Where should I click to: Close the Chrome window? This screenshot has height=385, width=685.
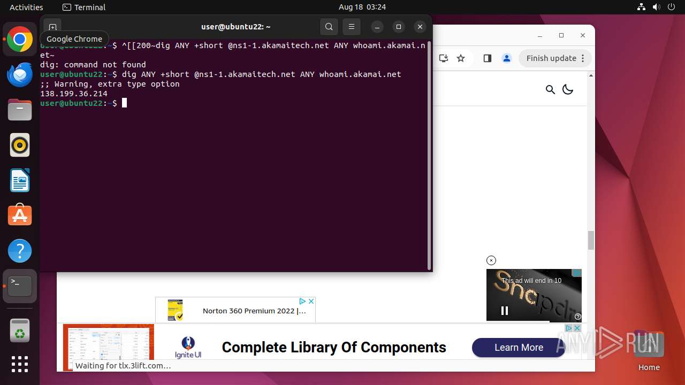tap(583, 35)
